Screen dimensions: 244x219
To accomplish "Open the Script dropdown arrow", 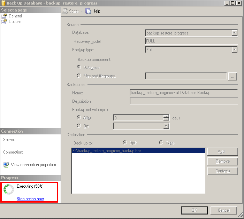I will click(82, 11).
